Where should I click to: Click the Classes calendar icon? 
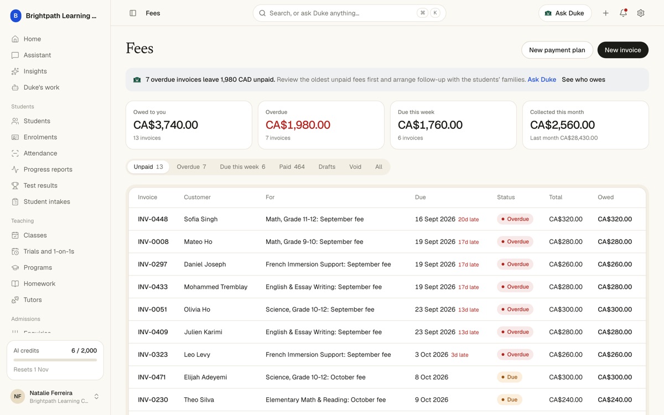pyautogui.click(x=15, y=235)
